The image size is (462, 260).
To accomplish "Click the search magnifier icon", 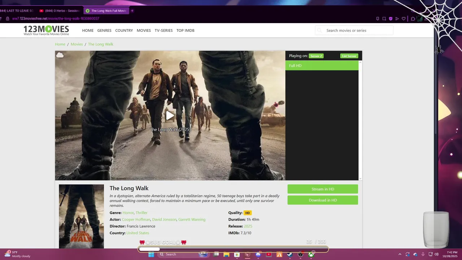I will tap(319, 31).
